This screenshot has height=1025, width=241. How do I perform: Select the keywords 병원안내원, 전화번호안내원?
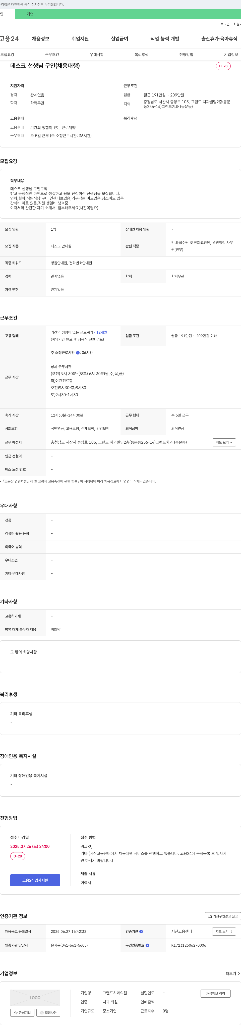(71, 263)
